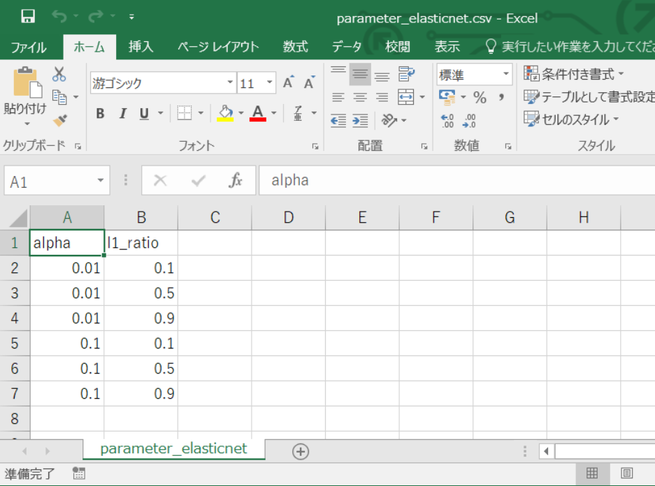Increase indent icon
The image size is (655, 486).
coord(360,121)
